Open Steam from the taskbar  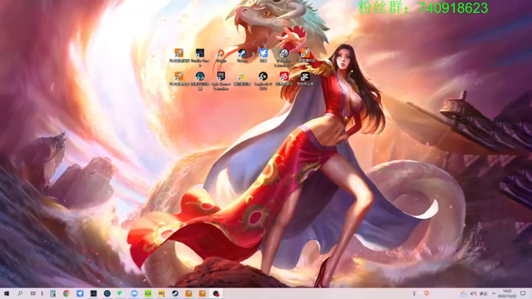(175, 294)
